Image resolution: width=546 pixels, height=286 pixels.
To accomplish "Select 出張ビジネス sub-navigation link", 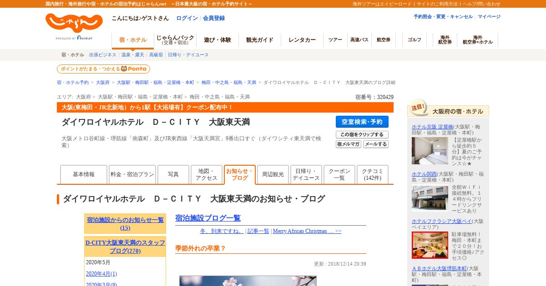I will pos(103,54).
